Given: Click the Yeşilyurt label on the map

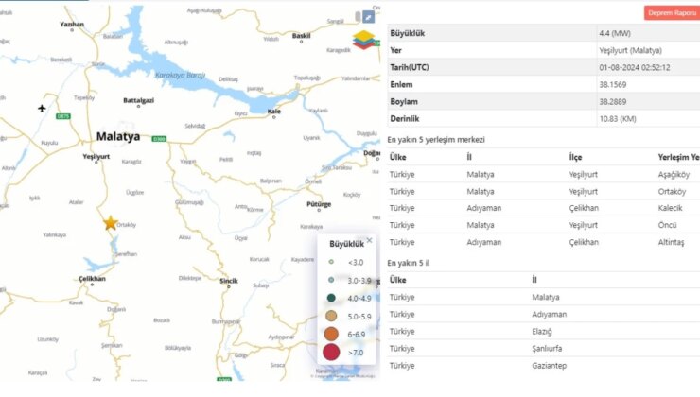Looking at the screenshot, I should pos(96,156).
